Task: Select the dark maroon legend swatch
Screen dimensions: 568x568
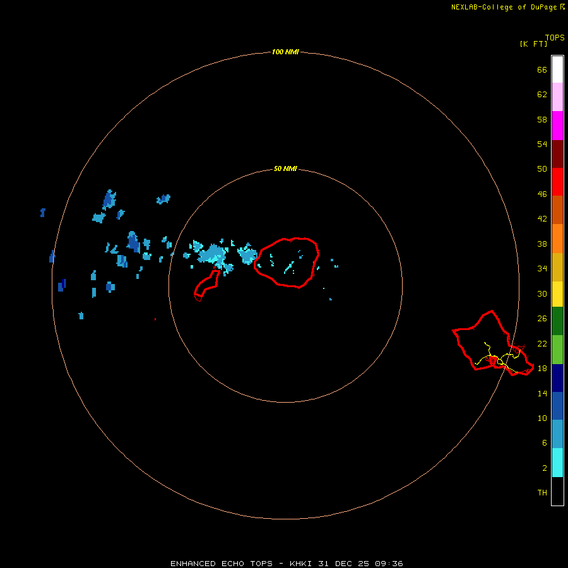Action: point(557,155)
